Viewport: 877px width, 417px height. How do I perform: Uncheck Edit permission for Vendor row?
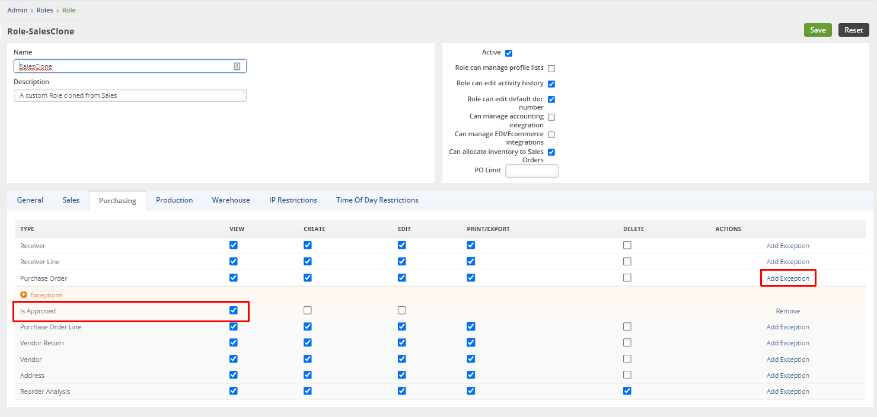pyautogui.click(x=402, y=359)
